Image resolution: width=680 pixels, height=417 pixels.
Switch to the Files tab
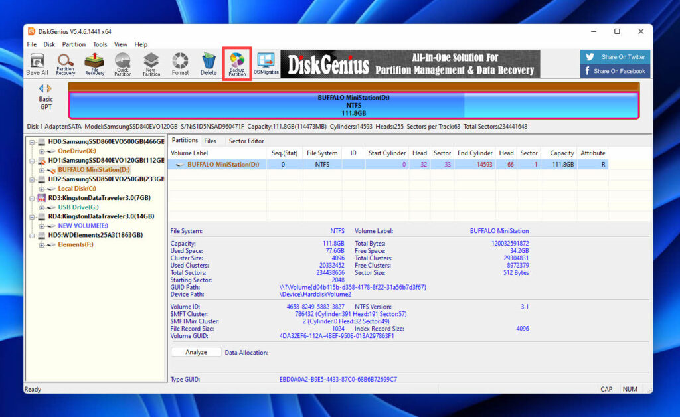click(210, 141)
